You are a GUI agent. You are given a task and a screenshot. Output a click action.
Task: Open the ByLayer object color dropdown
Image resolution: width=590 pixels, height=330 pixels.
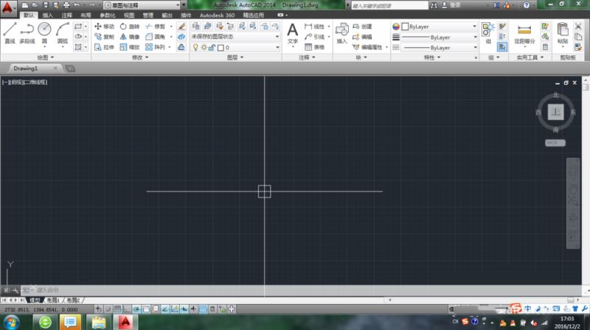(x=439, y=26)
